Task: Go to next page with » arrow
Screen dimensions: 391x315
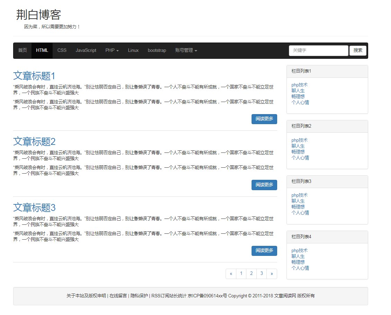Action: 272,274
